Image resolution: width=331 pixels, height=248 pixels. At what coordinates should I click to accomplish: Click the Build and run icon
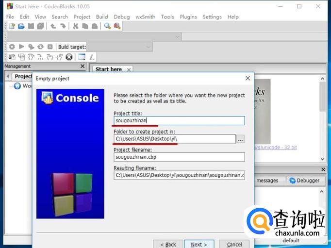(x=31, y=47)
